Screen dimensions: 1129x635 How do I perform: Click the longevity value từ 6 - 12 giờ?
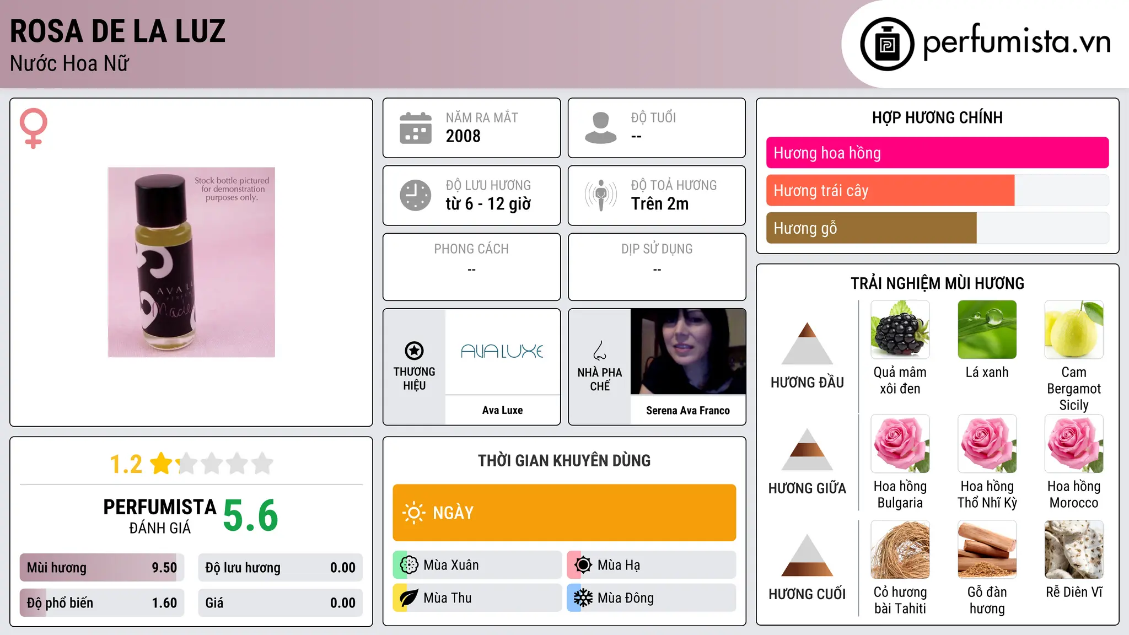coord(488,204)
